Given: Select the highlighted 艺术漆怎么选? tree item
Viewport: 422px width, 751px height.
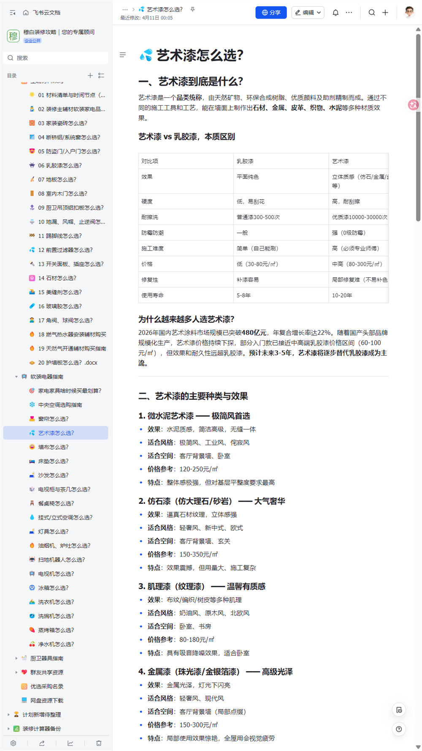Looking at the screenshot, I should tap(56, 433).
